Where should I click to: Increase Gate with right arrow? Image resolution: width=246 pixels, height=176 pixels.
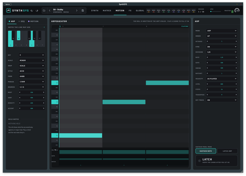coord(236,63)
